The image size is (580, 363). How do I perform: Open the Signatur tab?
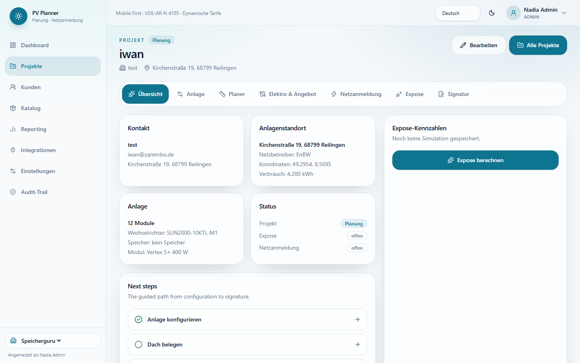point(454,94)
